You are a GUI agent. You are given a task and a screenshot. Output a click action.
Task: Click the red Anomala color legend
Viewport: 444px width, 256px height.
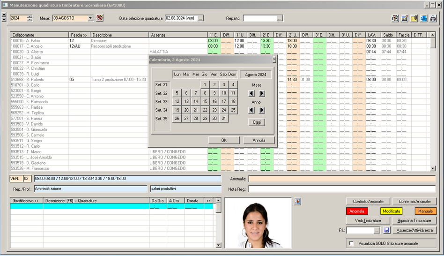click(x=357, y=211)
